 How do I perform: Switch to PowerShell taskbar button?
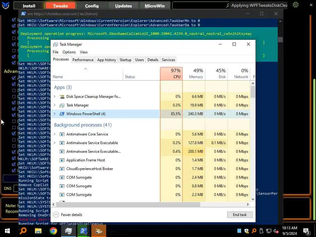(x=83, y=231)
